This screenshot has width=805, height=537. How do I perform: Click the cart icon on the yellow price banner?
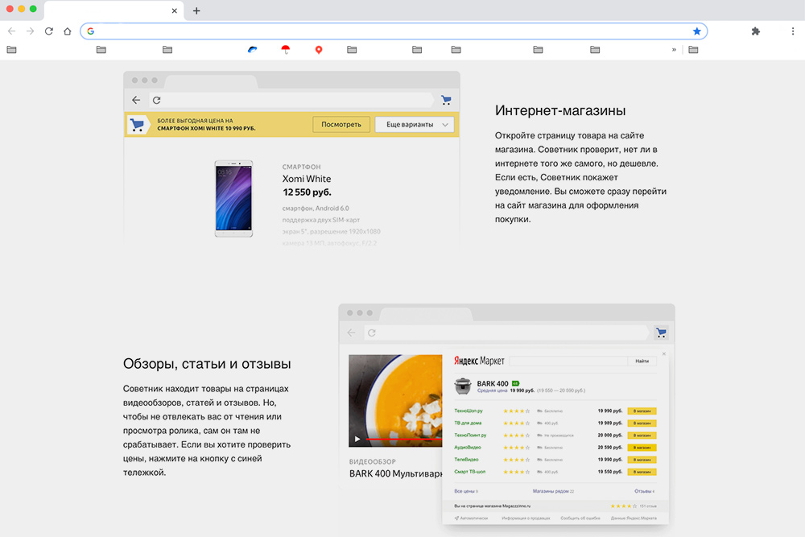pos(137,125)
